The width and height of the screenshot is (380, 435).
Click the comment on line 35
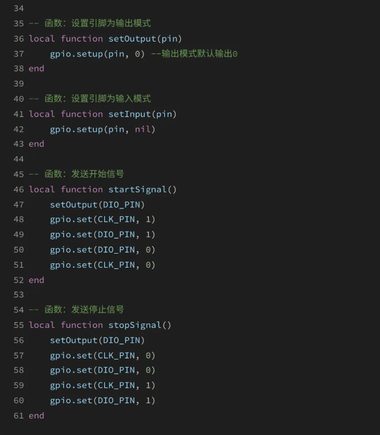coord(90,23)
